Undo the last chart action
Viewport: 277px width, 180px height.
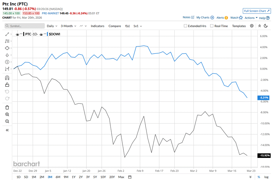(x=7, y=91)
